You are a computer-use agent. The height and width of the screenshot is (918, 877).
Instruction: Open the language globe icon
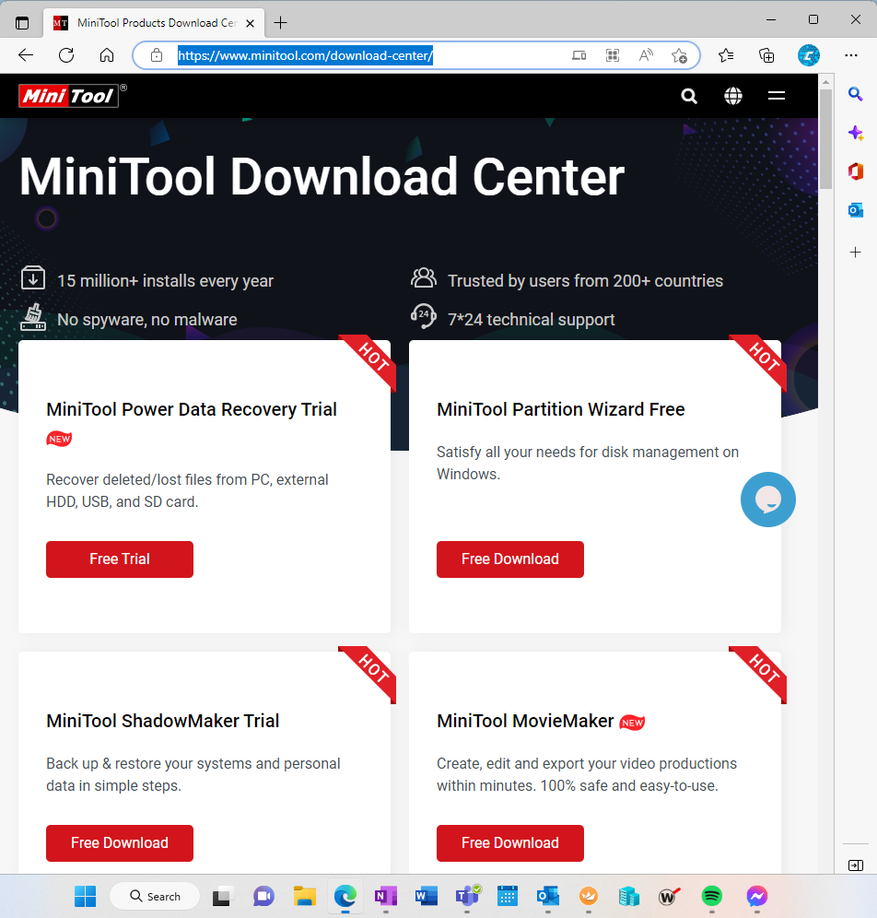733,96
